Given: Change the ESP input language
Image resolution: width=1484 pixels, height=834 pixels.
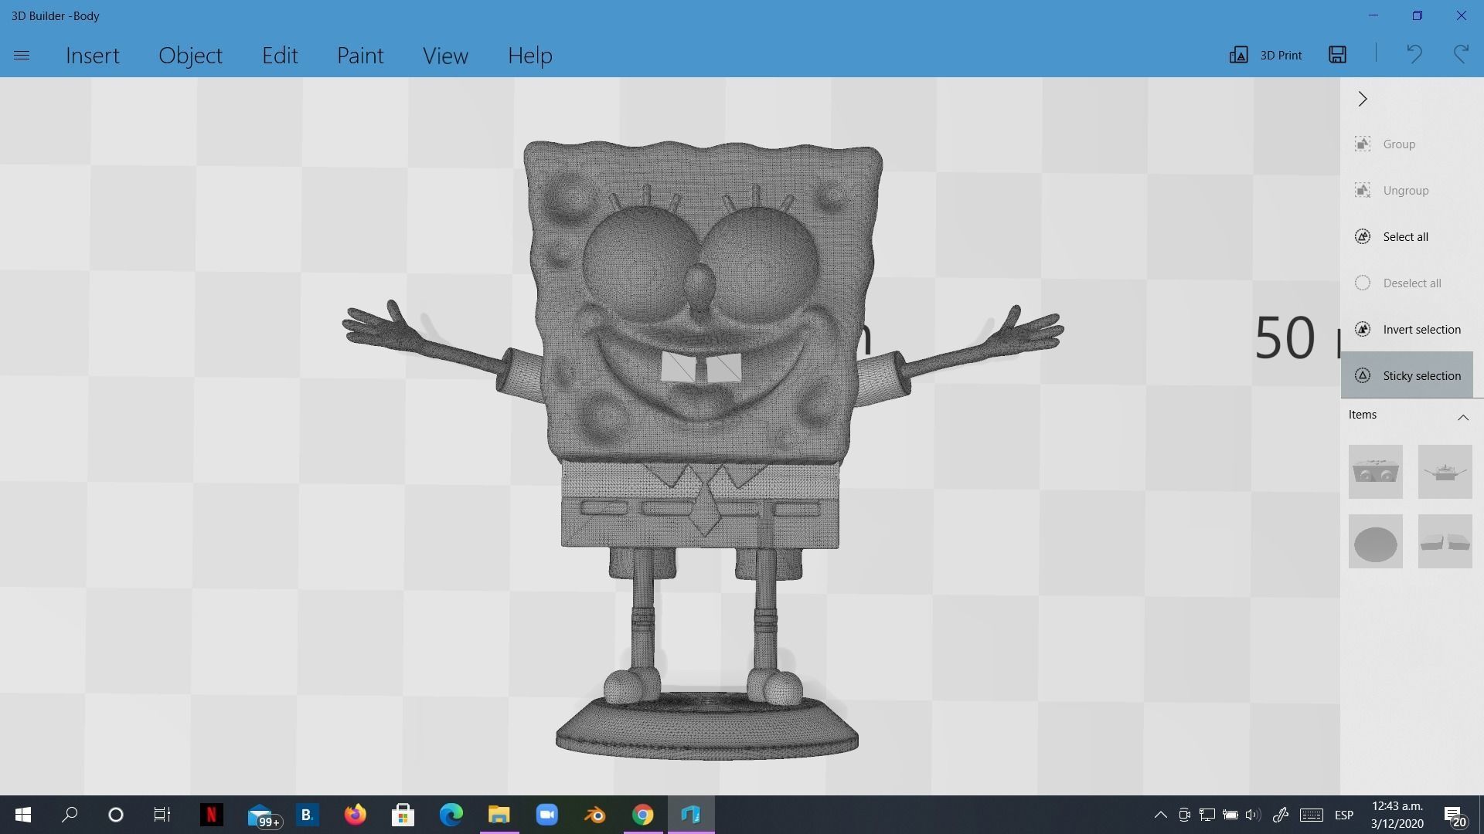Looking at the screenshot, I should click(1344, 815).
